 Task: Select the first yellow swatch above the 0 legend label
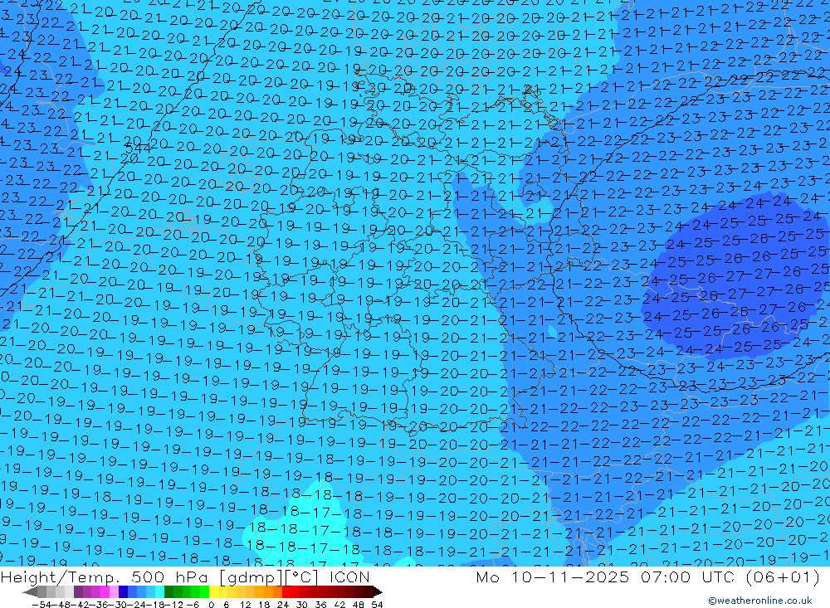pyautogui.click(x=213, y=592)
